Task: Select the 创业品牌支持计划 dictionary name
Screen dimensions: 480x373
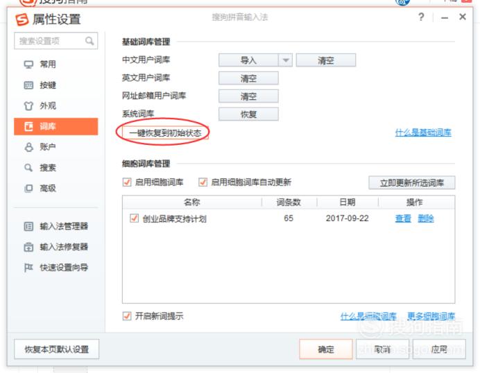Action: point(175,219)
